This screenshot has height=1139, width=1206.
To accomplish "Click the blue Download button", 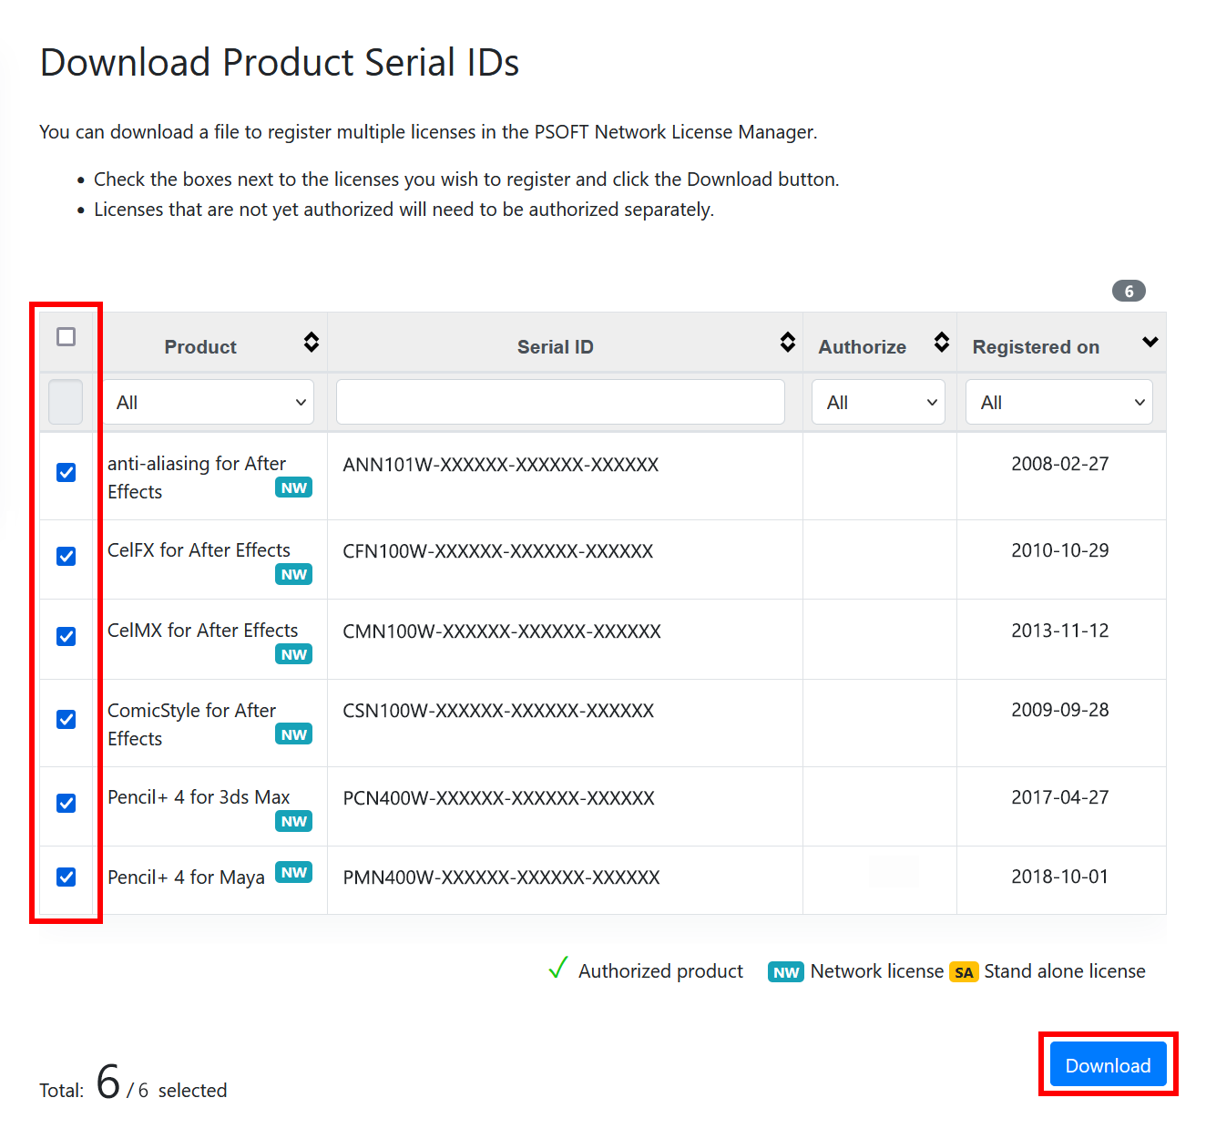I will [1108, 1065].
